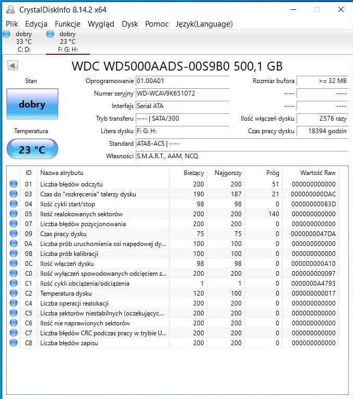This screenshot has height=399, width=353.
Task: Click the status orb for attribute C8
Action: point(14,343)
